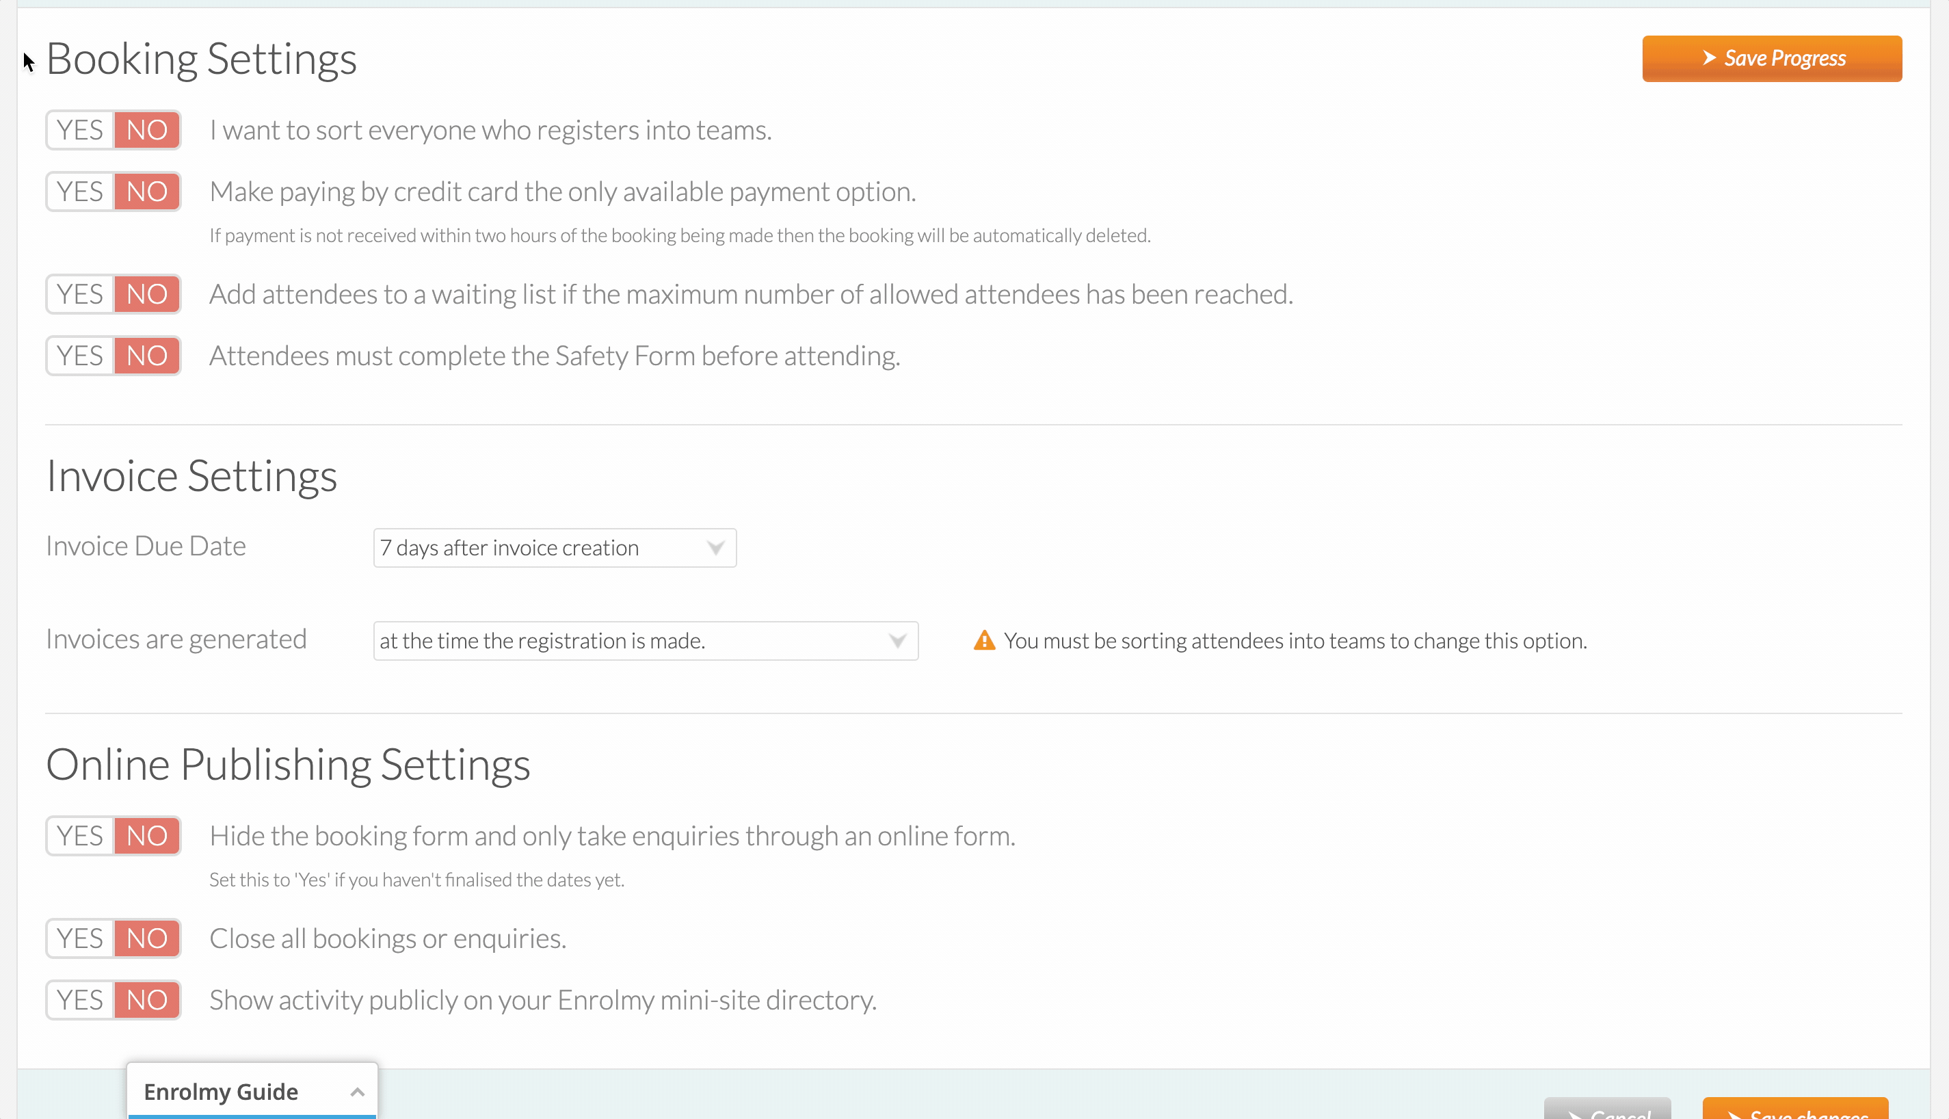Click NO on the Close all bookings toggle
This screenshot has height=1119, width=1949.
pos(147,938)
